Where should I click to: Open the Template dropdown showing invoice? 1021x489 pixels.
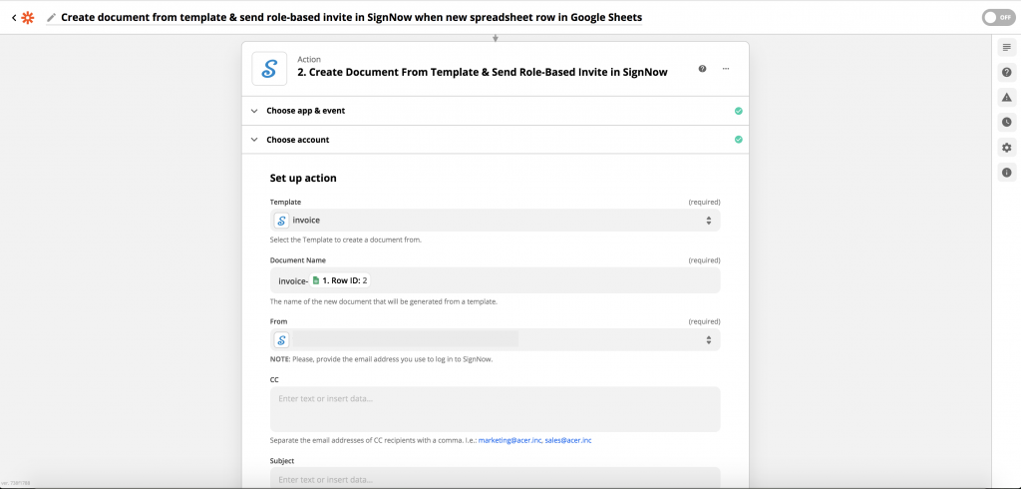click(x=495, y=221)
